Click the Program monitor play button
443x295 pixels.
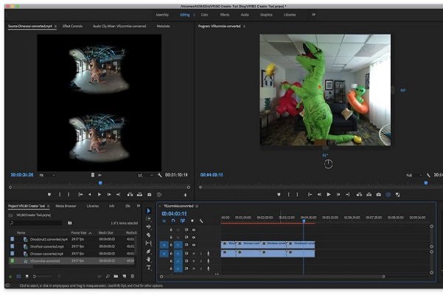[329, 195]
